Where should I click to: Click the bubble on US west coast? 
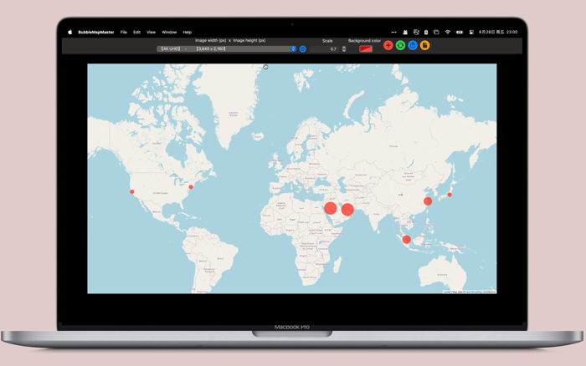pos(132,191)
